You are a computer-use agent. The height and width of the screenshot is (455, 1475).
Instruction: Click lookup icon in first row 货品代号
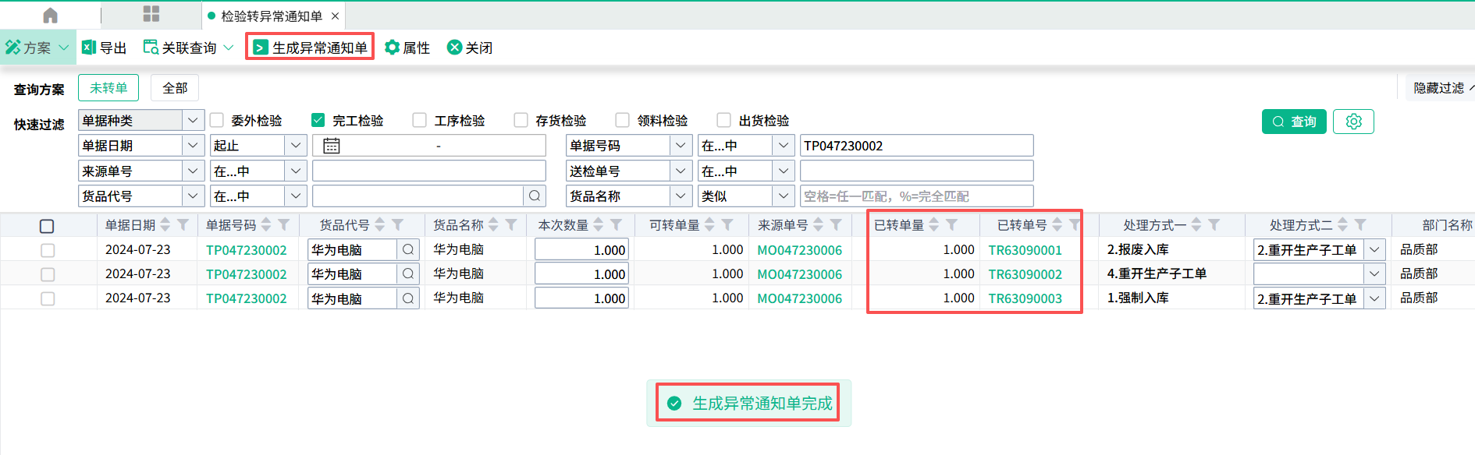point(408,250)
